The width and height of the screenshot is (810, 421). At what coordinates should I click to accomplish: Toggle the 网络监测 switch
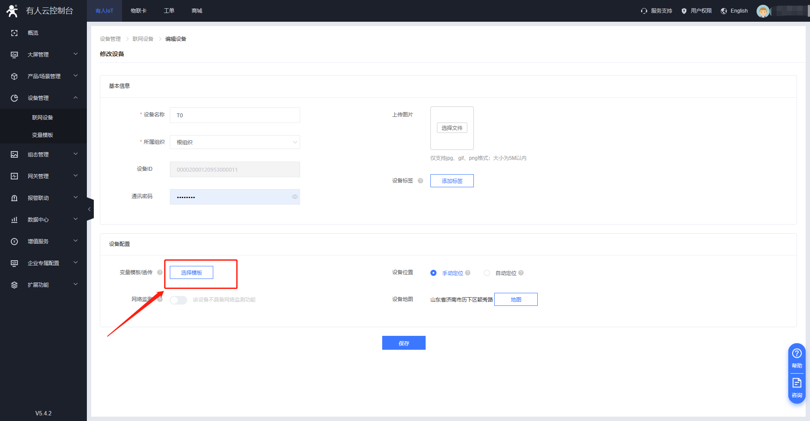click(178, 300)
